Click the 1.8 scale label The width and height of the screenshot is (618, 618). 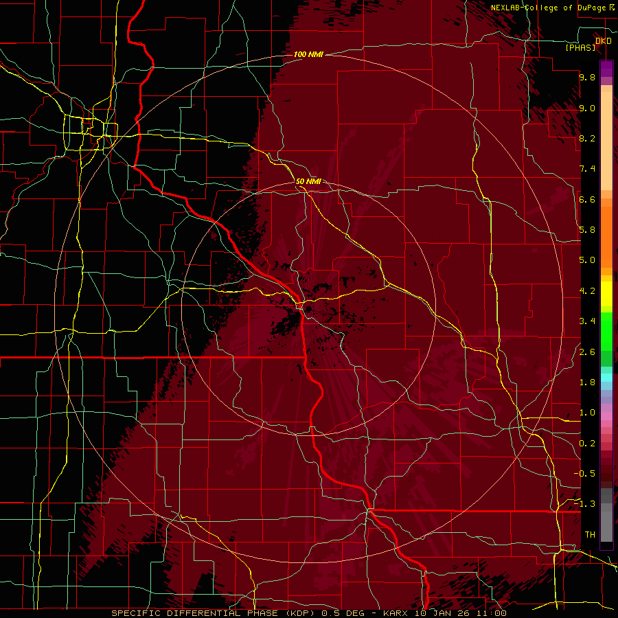point(587,382)
